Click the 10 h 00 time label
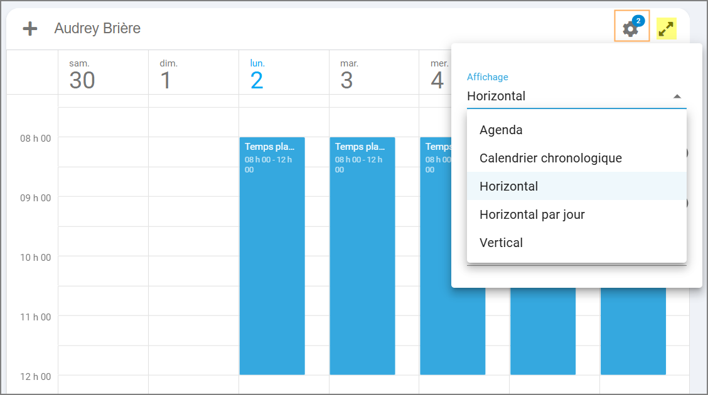The image size is (708, 395). (x=35, y=257)
